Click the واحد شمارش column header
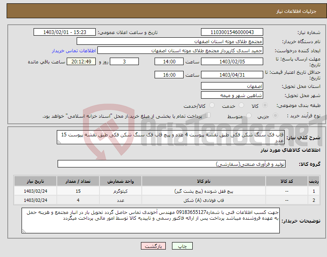327x257 pixels. (121, 181)
